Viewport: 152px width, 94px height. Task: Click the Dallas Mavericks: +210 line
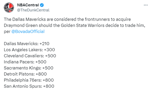pyautogui.click(x=27, y=44)
